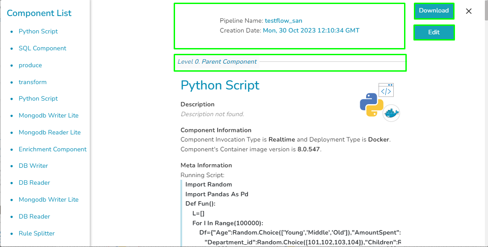
Task: Open SQL Component in the component list
Action: pyautogui.click(x=42, y=48)
